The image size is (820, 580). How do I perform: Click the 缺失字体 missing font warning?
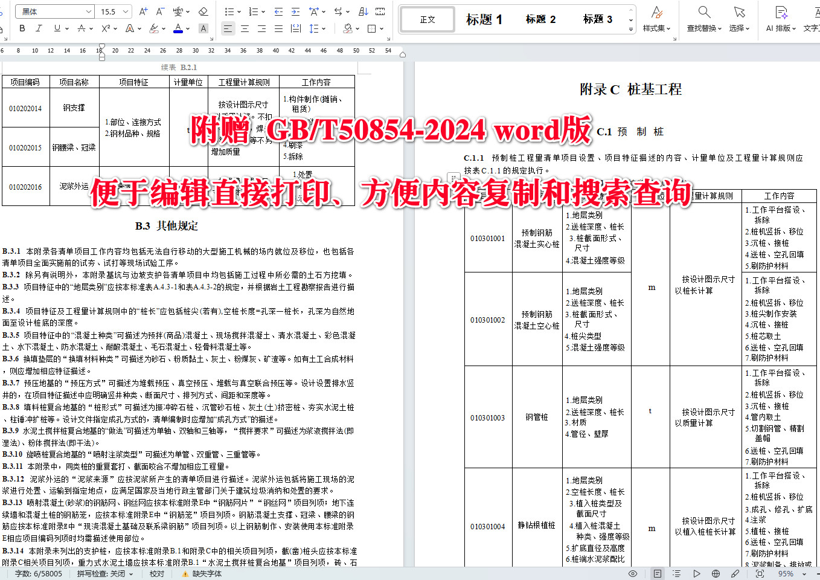(206, 574)
